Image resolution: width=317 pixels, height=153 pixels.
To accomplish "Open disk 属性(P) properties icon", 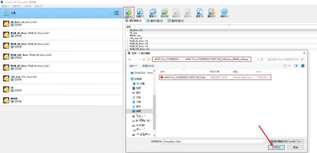I will [211, 13].
